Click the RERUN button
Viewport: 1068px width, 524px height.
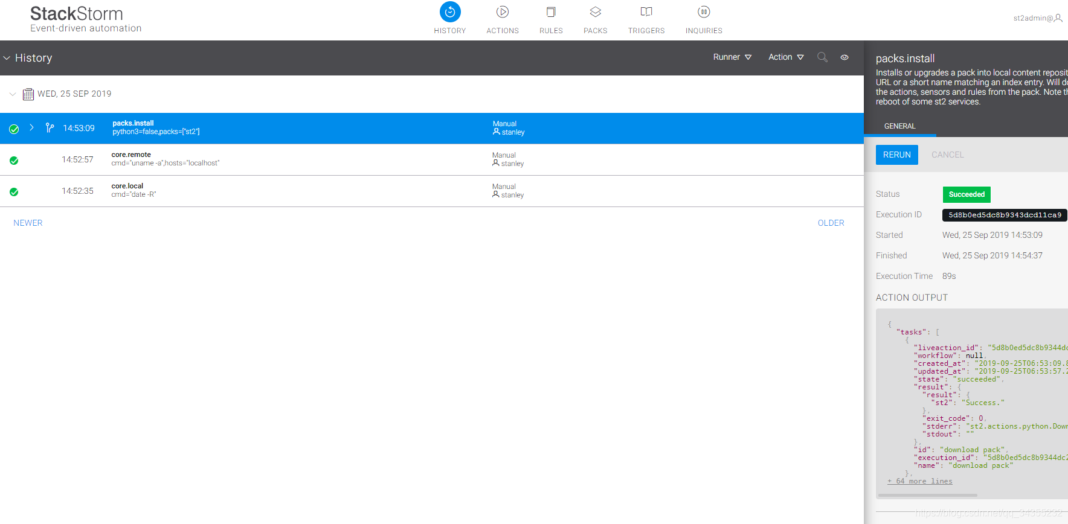[897, 155]
